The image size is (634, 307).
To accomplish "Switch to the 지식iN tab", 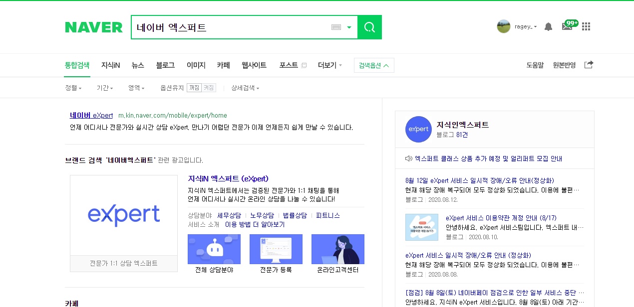I will (110, 65).
